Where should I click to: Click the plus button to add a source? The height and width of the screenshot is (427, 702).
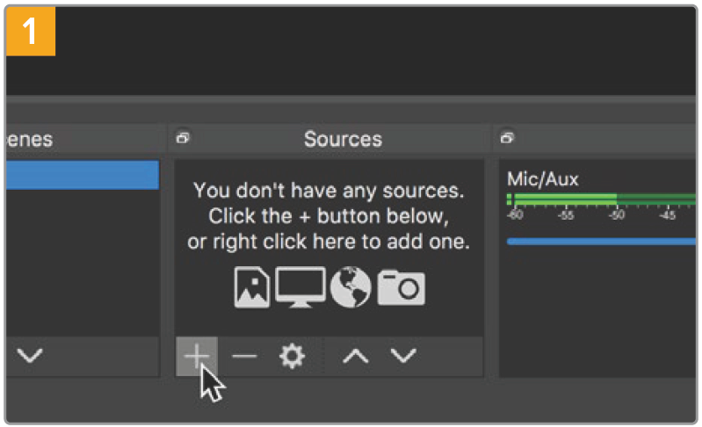[x=197, y=356]
